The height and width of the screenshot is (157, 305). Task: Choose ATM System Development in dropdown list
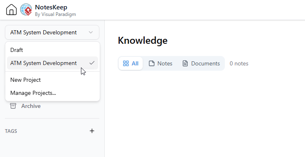coord(52,63)
